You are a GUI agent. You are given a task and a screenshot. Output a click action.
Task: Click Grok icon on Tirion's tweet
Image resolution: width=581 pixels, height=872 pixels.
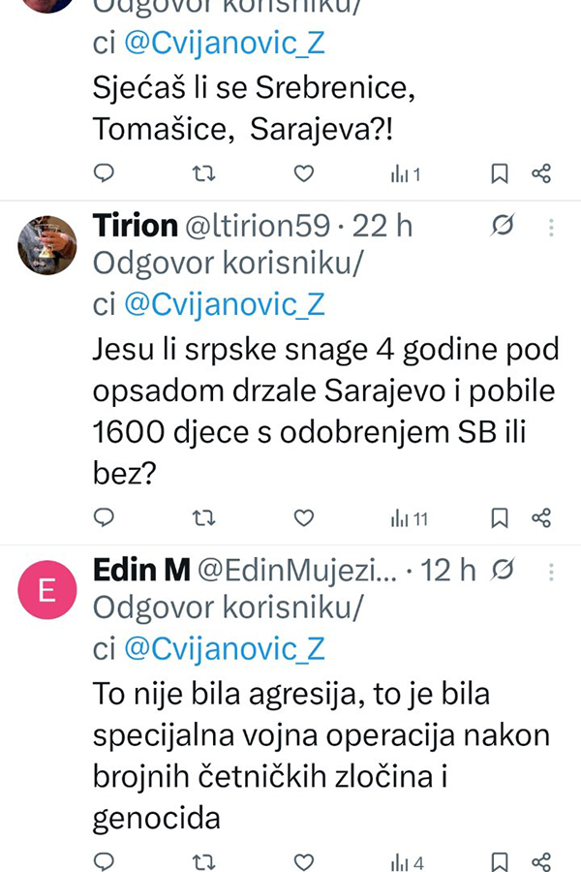click(502, 227)
